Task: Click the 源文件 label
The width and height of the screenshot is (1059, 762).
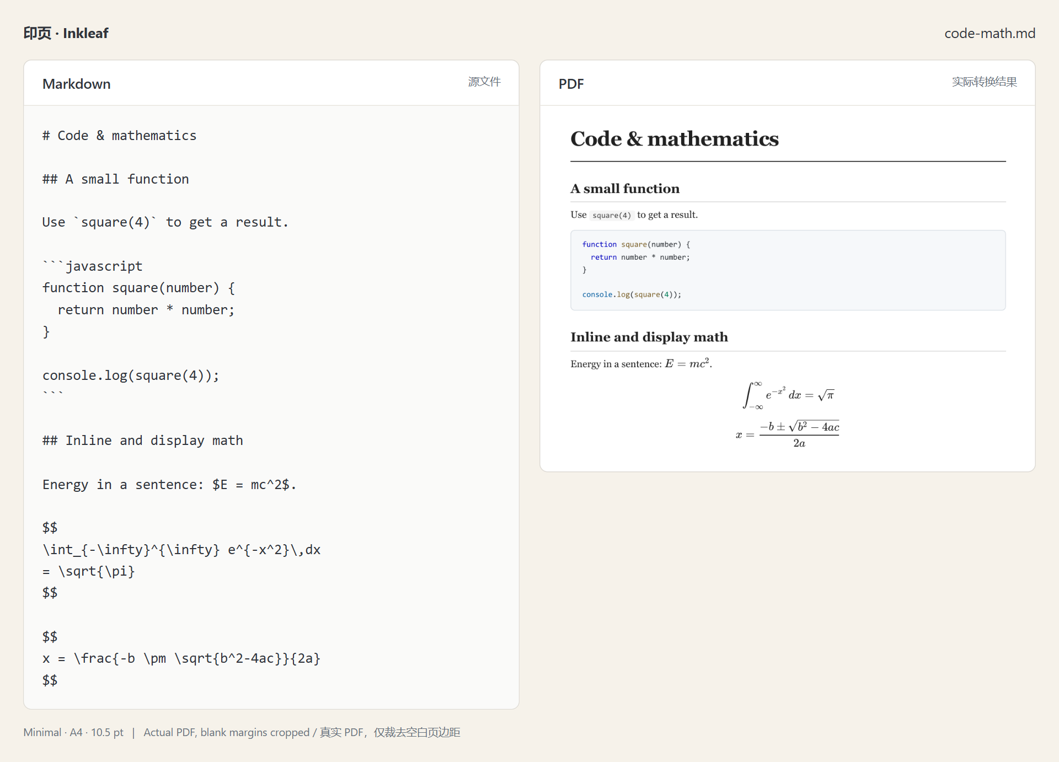Action: [484, 82]
